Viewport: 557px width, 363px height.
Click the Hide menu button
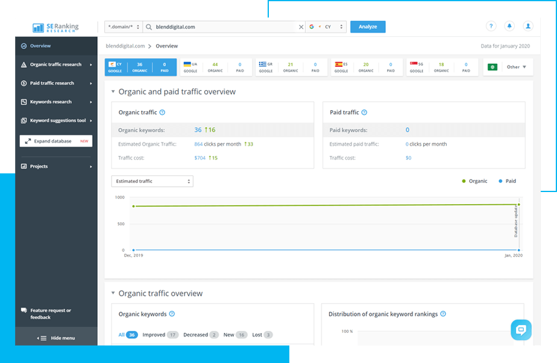coord(56,338)
